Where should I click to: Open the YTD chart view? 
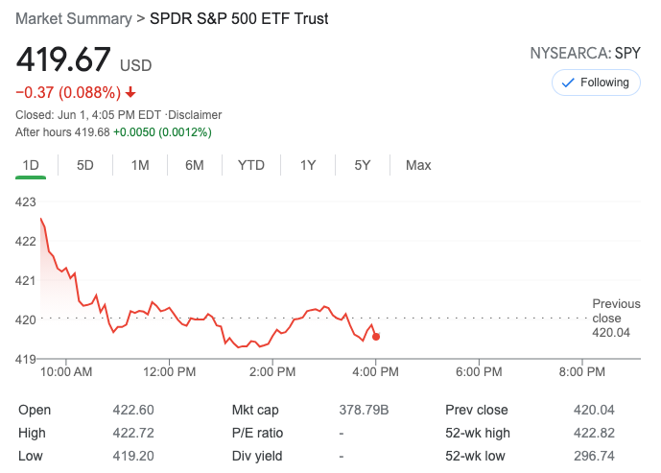(250, 165)
